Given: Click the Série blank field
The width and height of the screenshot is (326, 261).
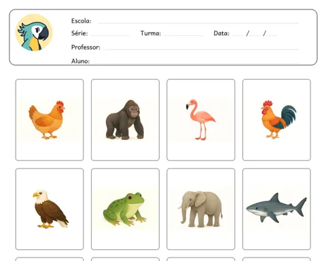Looking at the screenshot, I should (111, 35).
